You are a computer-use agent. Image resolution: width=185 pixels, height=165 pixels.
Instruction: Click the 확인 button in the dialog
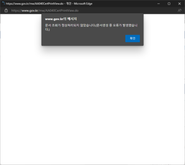coord(133,39)
